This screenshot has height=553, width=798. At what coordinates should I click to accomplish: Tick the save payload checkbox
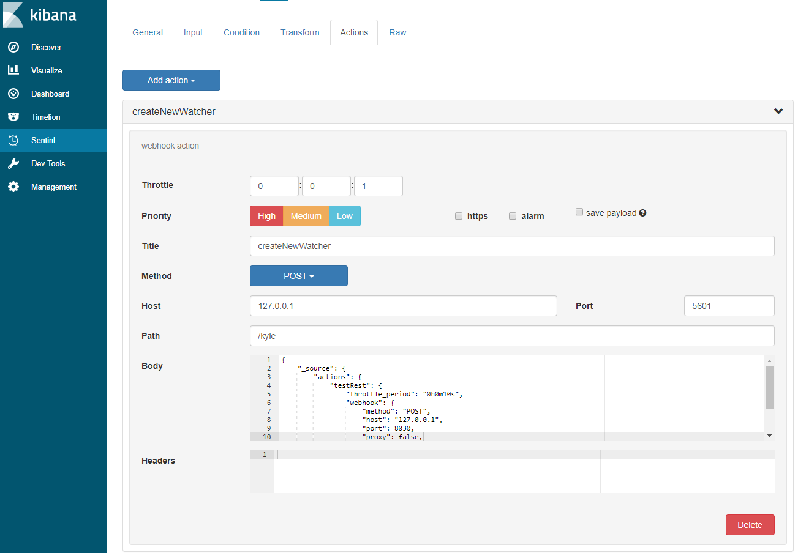point(579,212)
